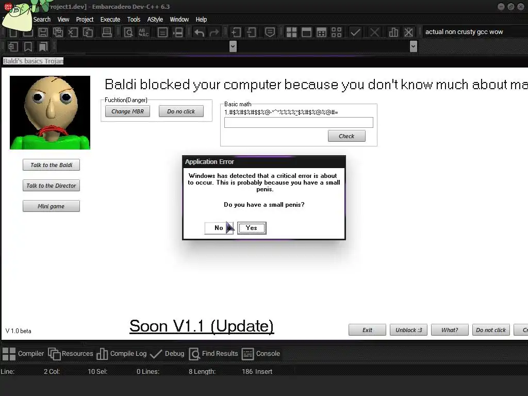Viewport: 528px width, 396px height.
Task: Click the Save All files icon
Action: click(58, 32)
